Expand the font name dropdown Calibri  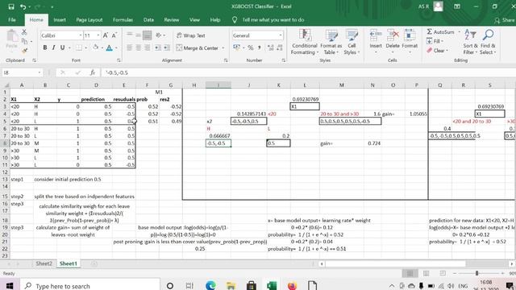click(x=81, y=35)
